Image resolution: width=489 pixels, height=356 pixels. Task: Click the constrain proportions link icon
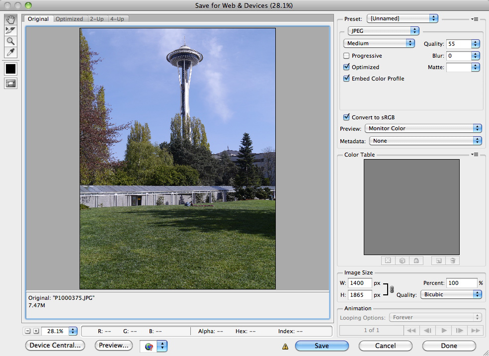pos(392,289)
